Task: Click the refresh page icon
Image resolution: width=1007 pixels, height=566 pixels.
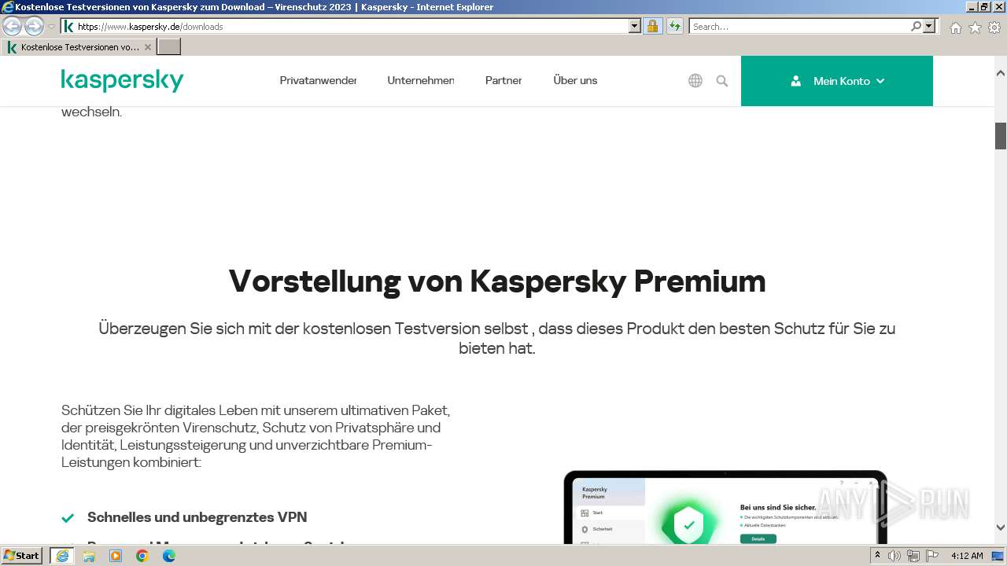Action: pos(674,26)
